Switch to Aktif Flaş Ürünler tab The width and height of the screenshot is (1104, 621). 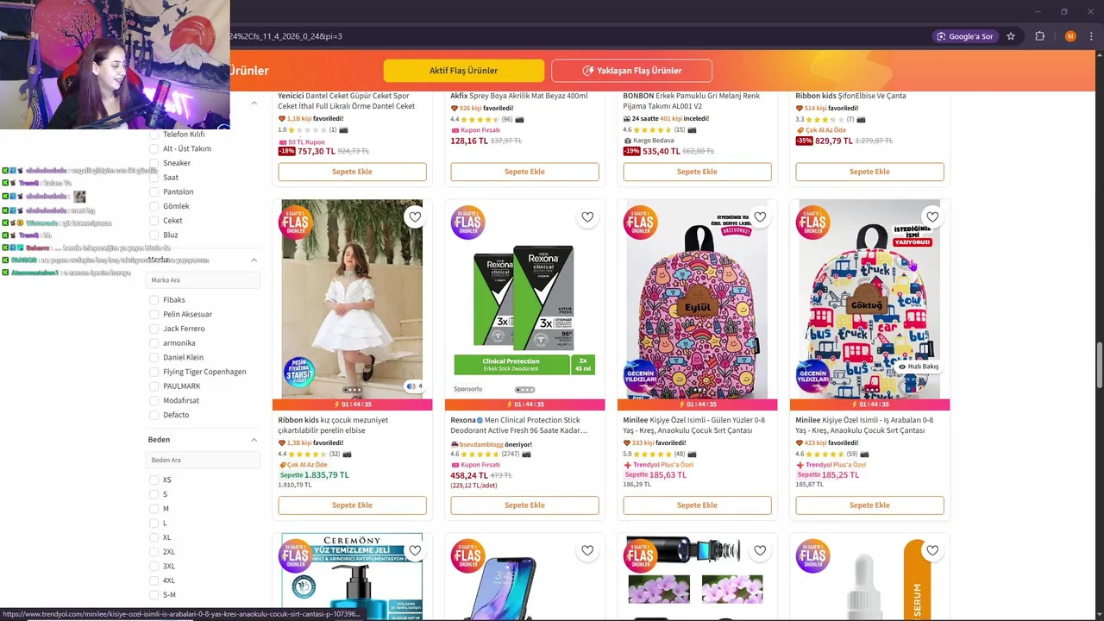point(464,71)
